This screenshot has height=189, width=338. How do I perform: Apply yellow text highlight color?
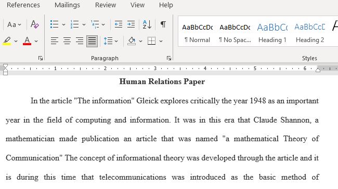click(7, 41)
